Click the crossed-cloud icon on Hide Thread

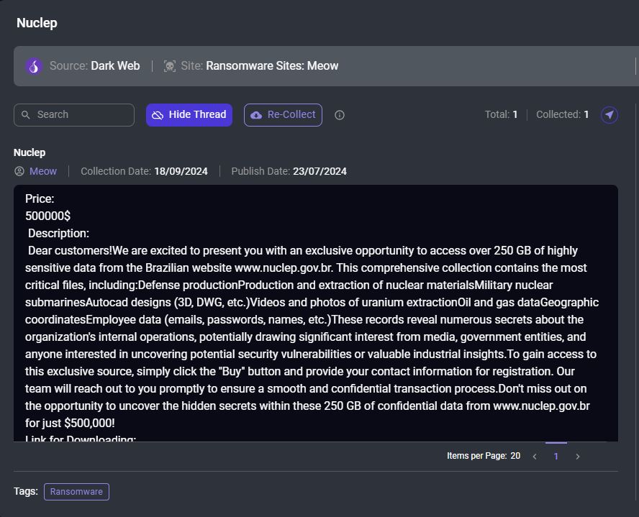click(x=158, y=115)
